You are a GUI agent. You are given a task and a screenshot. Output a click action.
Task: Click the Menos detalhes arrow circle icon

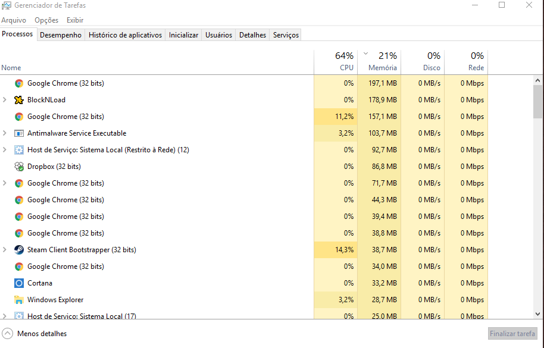tap(7, 334)
